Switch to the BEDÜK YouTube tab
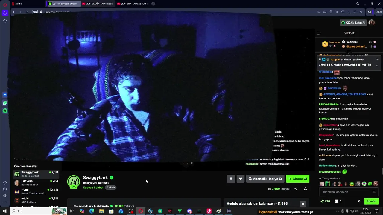Image resolution: width=383 pixels, height=215 pixels. (x=98, y=4)
